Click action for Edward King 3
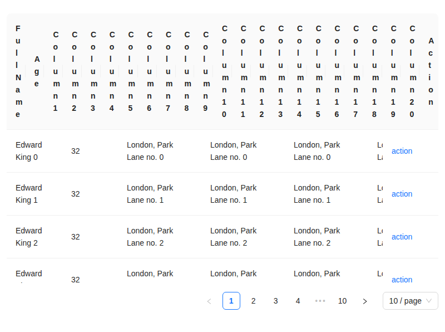445x332 pixels. click(x=402, y=280)
